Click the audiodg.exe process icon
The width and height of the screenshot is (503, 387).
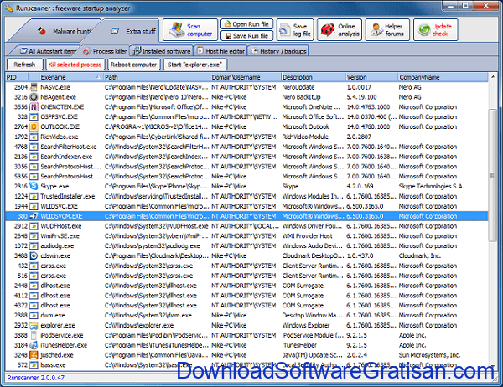coord(34,246)
